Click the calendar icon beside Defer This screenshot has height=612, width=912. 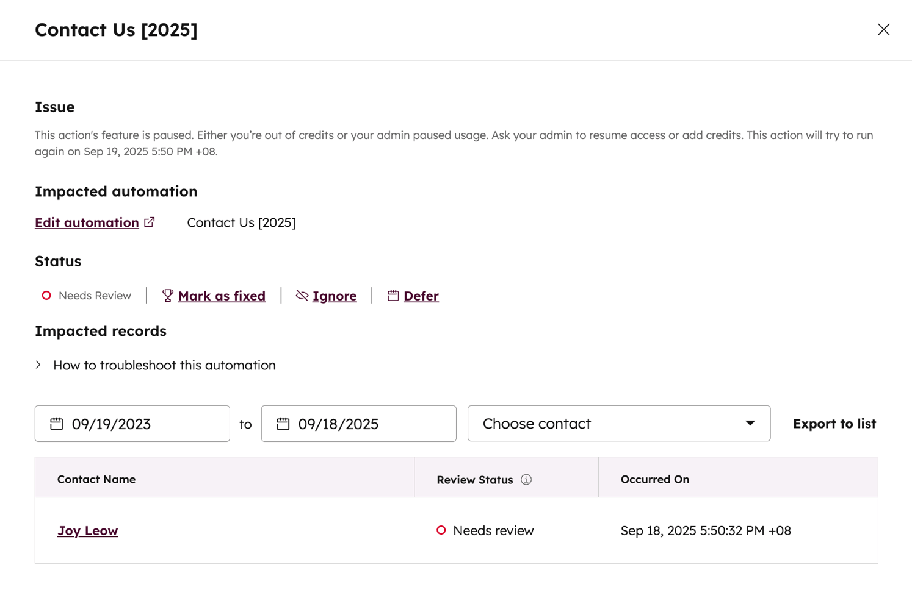(x=393, y=296)
